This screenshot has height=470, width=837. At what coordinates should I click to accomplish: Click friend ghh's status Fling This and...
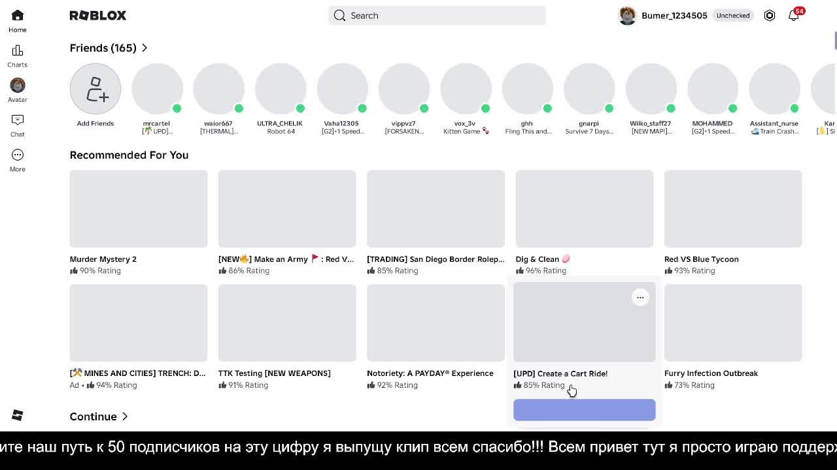click(x=528, y=131)
